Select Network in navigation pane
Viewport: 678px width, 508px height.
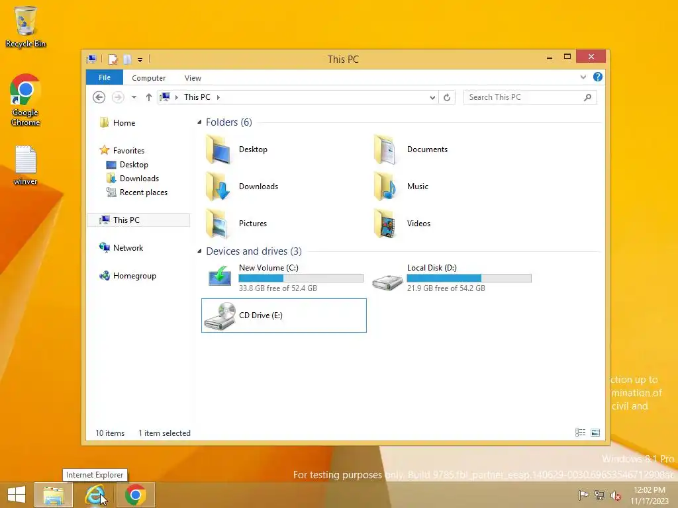tap(128, 248)
